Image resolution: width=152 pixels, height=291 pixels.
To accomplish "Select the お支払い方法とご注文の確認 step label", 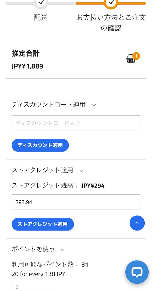I will tap(111, 23).
